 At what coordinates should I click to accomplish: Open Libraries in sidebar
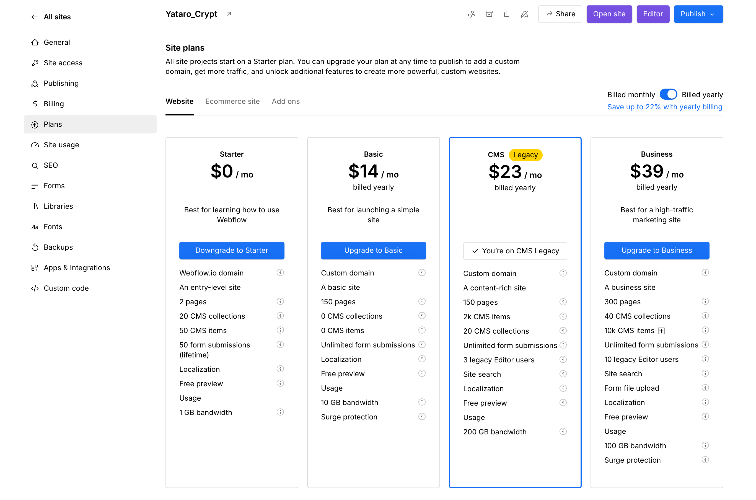click(90, 206)
